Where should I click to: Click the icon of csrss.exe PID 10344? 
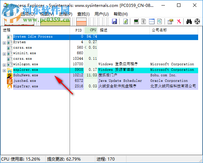[10, 59]
